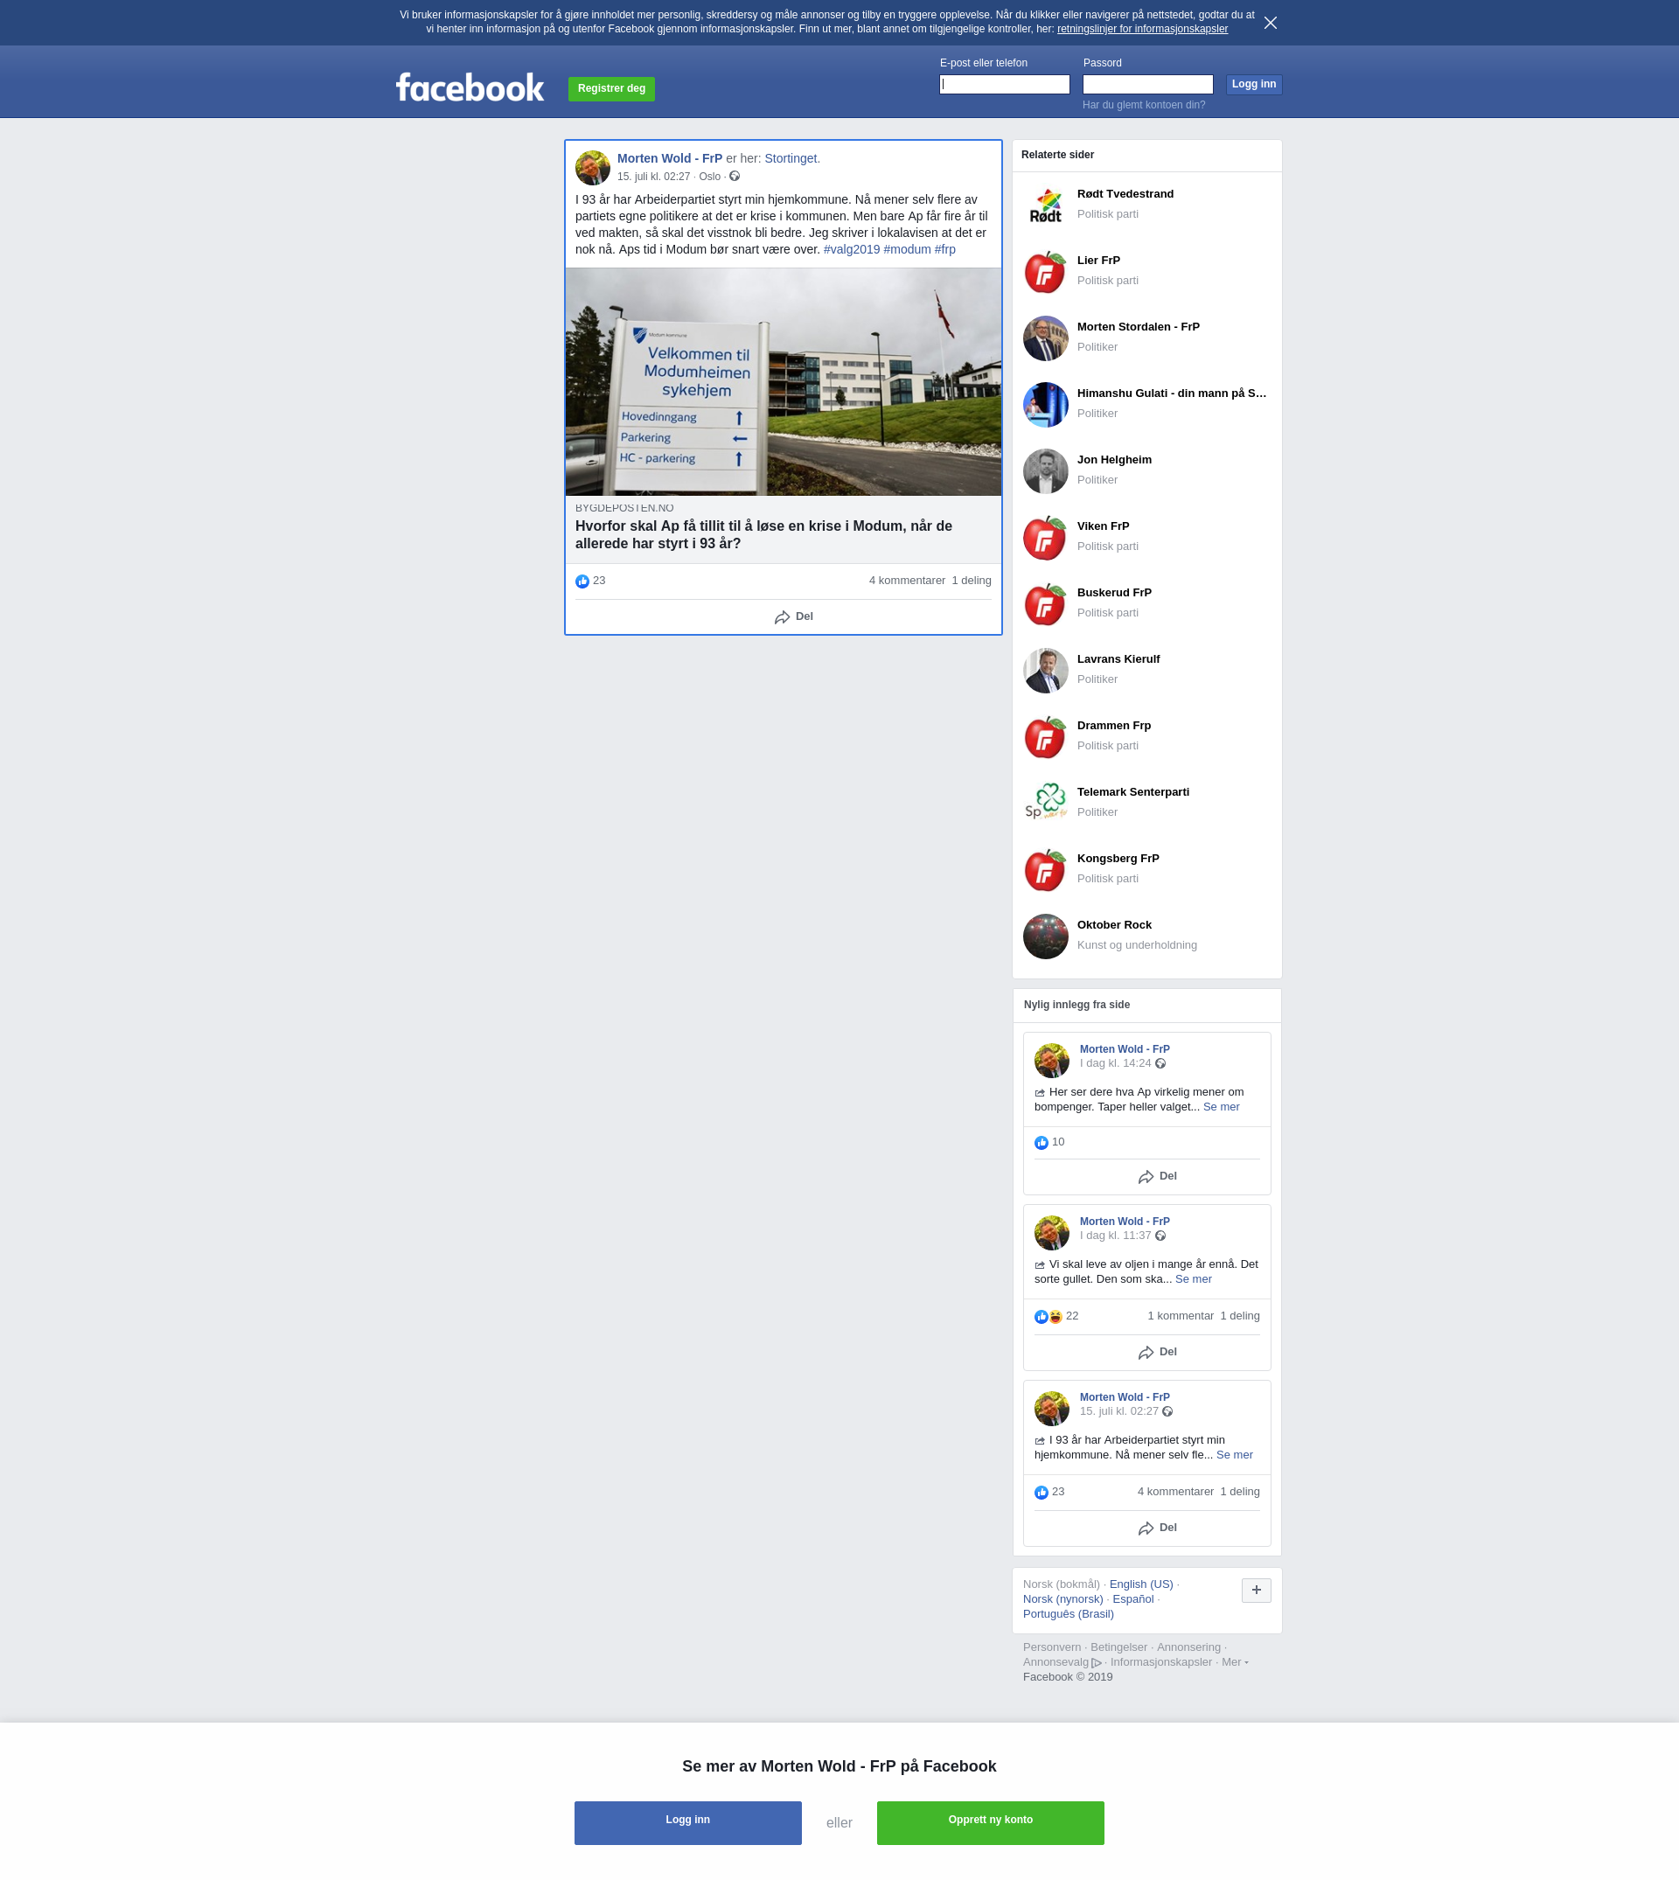Click Del on the 14:24 post
Screen dimensions: 1679x1880
coord(1157,1176)
